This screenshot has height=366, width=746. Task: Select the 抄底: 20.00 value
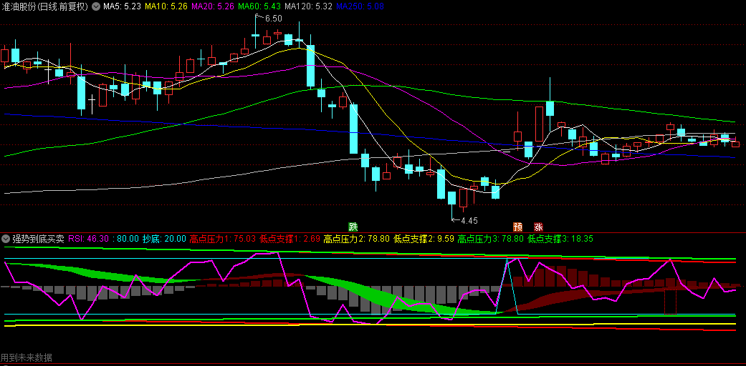(163, 238)
